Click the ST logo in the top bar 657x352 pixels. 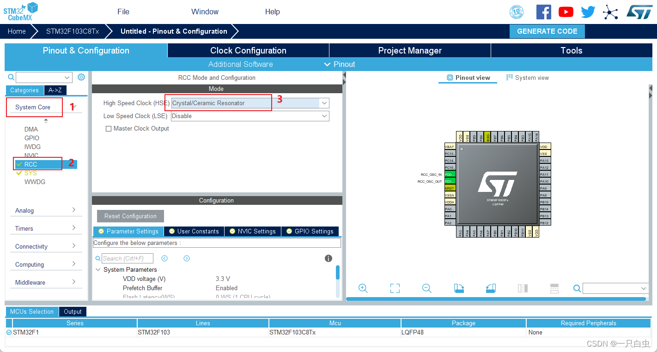[639, 12]
